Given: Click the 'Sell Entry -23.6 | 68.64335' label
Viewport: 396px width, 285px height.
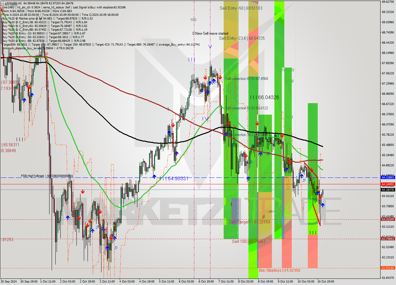Looking at the screenshot, I should (x=242, y=38).
